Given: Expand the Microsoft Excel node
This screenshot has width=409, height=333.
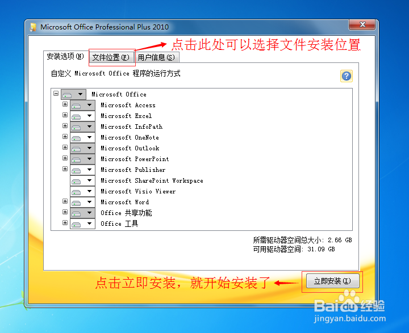Looking at the screenshot, I should pyautogui.click(x=65, y=115).
